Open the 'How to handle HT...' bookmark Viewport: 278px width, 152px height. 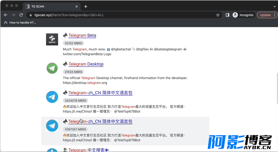(20, 22)
